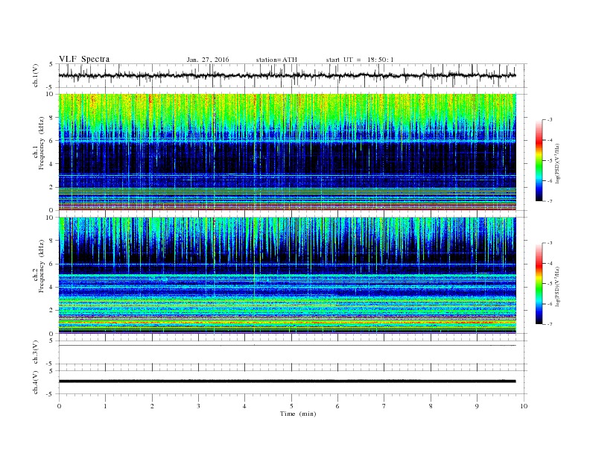Screen dimensions: 590x456
Task: Click the "-3" tick on ch.1 color bar
Action: (550, 120)
